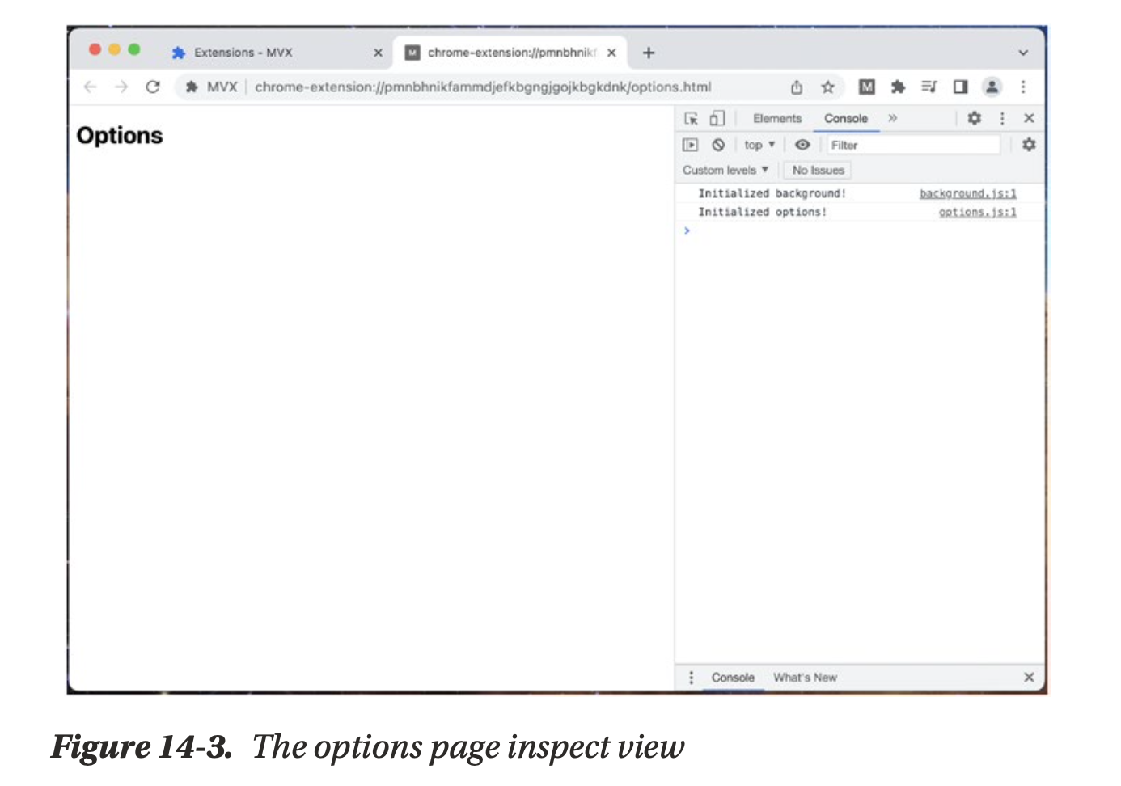Open console settings gear beside Filter
The image size is (1121, 786).
coord(1028,145)
